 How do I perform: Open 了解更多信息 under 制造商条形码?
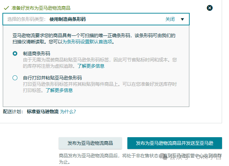click(x=91, y=66)
